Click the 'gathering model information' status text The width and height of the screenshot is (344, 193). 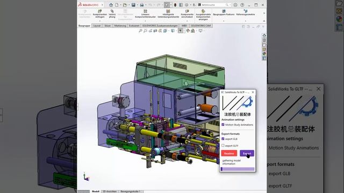point(232,162)
